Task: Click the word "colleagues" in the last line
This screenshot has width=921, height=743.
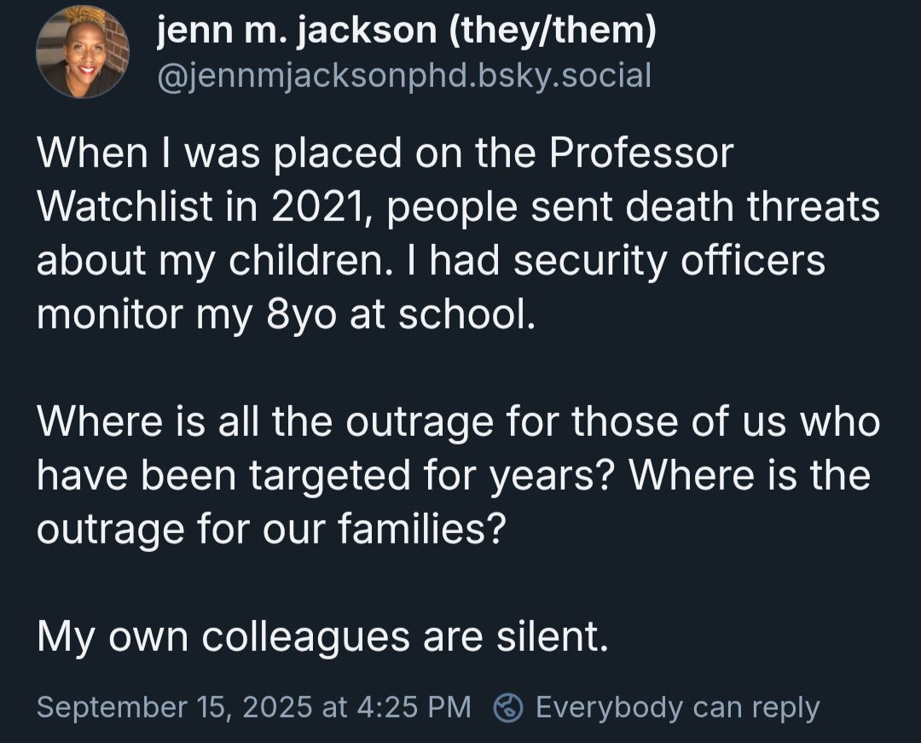Action: pyautogui.click(x=321, y=637)
